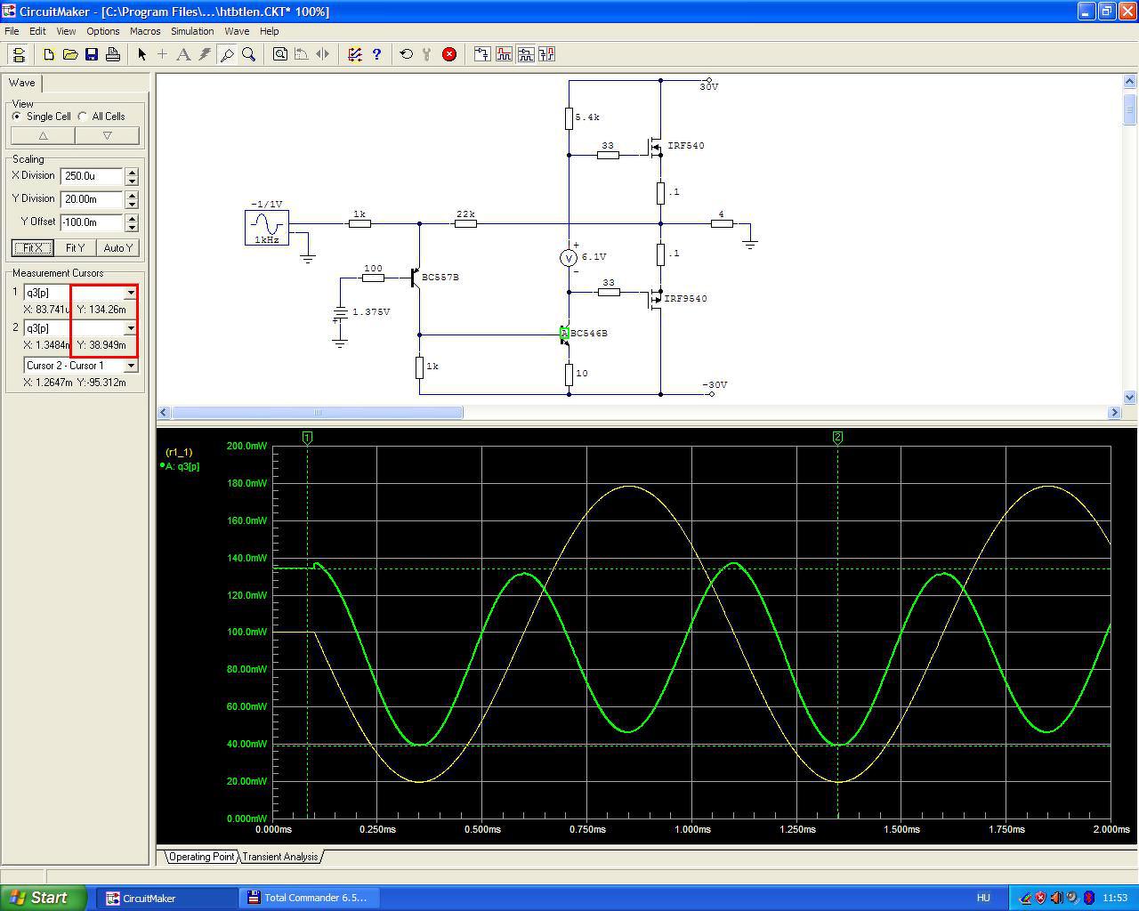Screen dimensions: 1139x911
Task: Select the Probe tool in toolbar
Action: tap(227, 54)
